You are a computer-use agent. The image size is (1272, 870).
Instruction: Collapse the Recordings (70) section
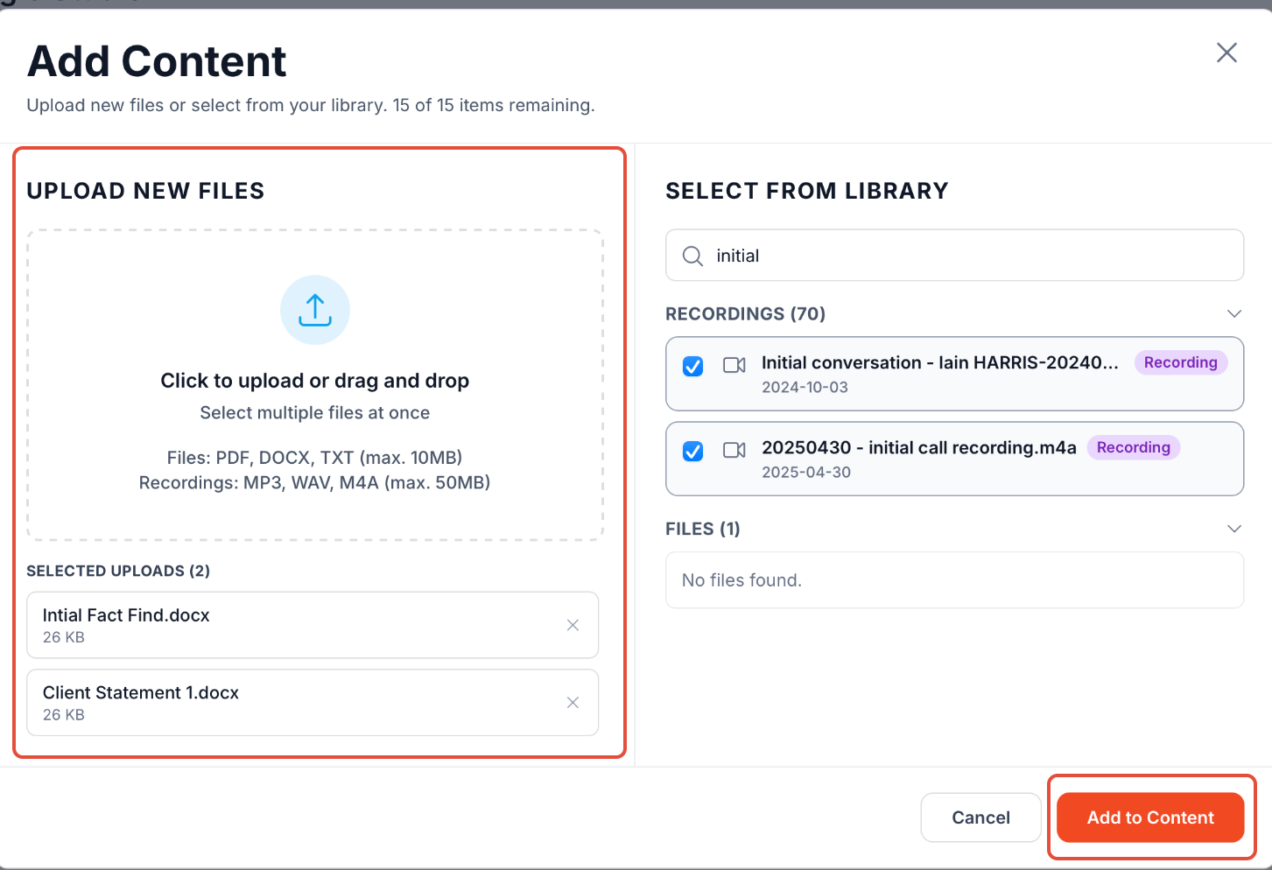[x=1234, y=313]
